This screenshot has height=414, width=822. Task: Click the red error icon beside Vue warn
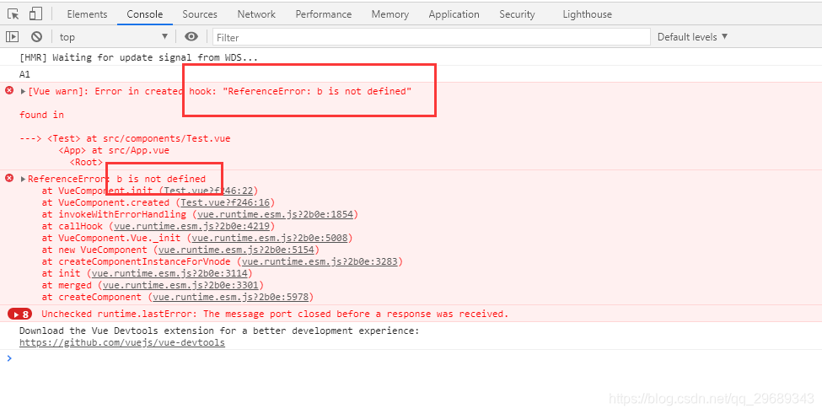[10, 90]
